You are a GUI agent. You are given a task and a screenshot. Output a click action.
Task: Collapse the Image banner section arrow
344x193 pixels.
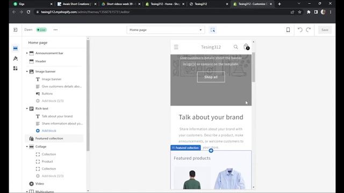(27, 71)
